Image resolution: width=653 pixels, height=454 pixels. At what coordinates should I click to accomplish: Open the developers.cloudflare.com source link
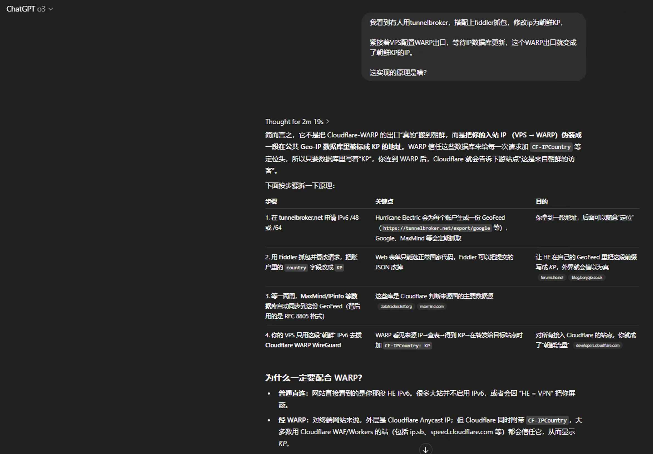pos(598,345)
